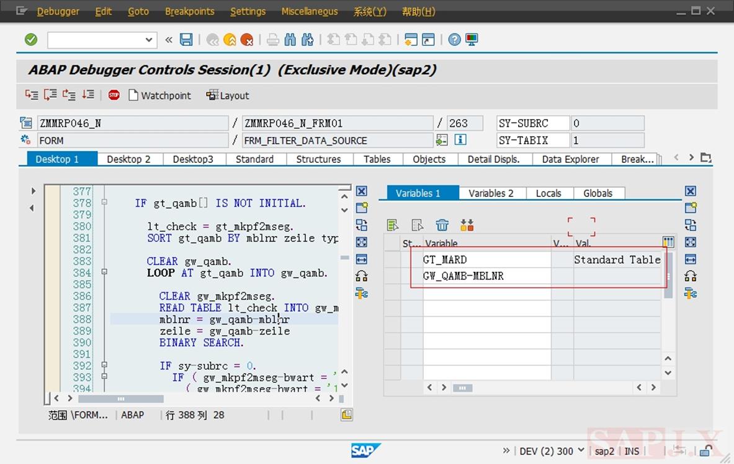Click the orange Exit icon in toolbar
734x464 pixels.
(x=230, y=40)
